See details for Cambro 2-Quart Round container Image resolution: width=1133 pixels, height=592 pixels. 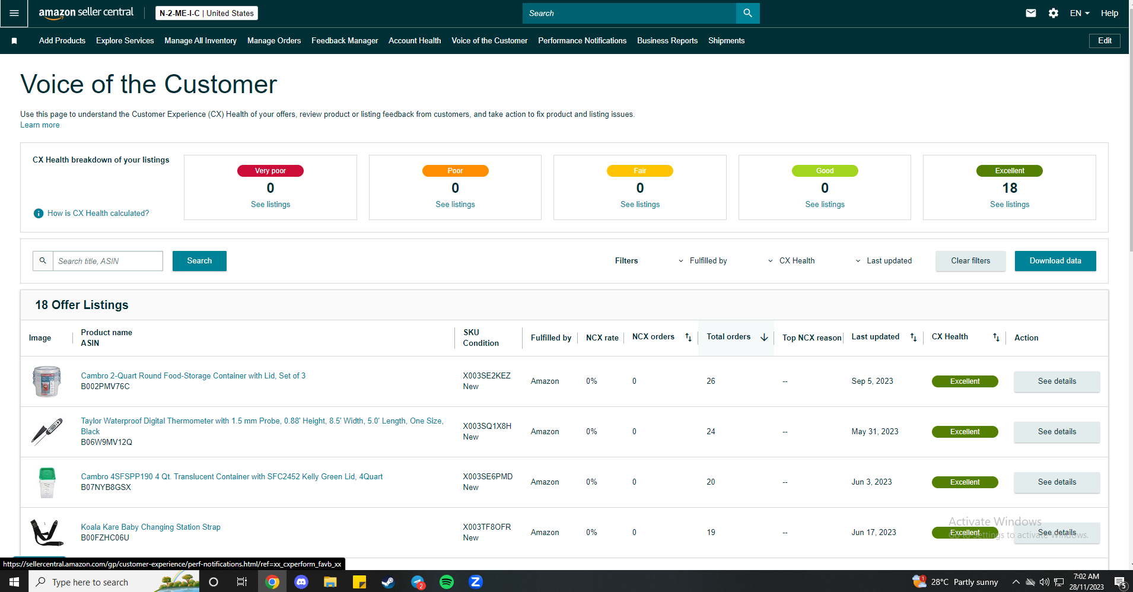(x=1056, y=381)
